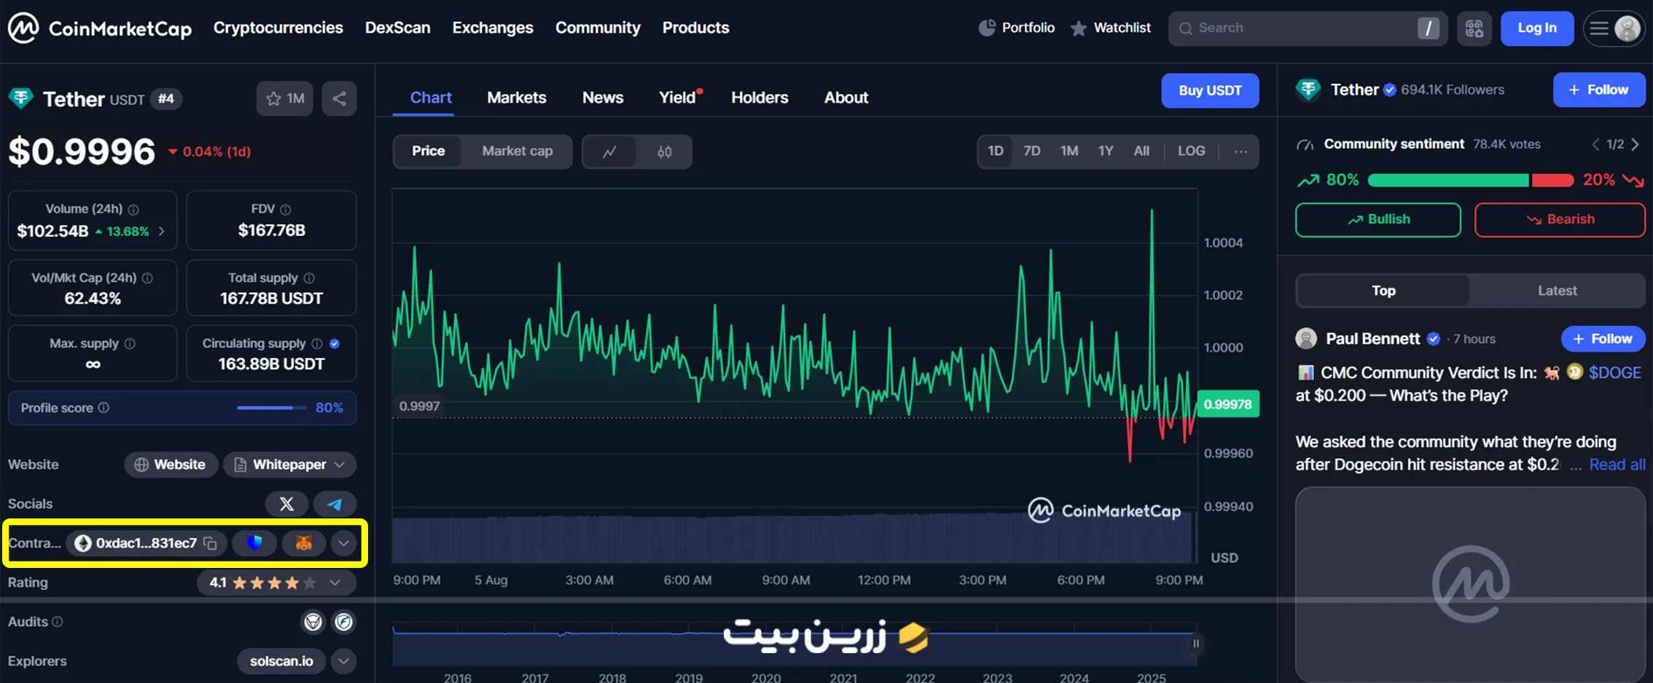Open Tether's Telegram social link

335,504
